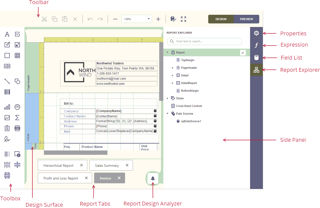Switch to Design mode
This screenshot has width=320, height=208.
221,19
